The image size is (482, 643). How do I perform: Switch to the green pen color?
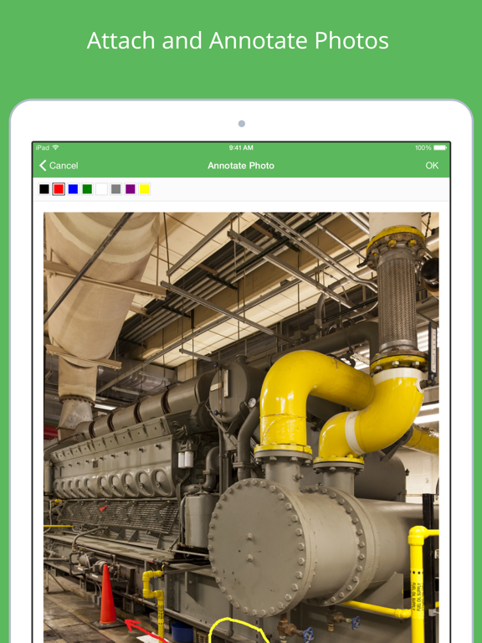(87, 189)
